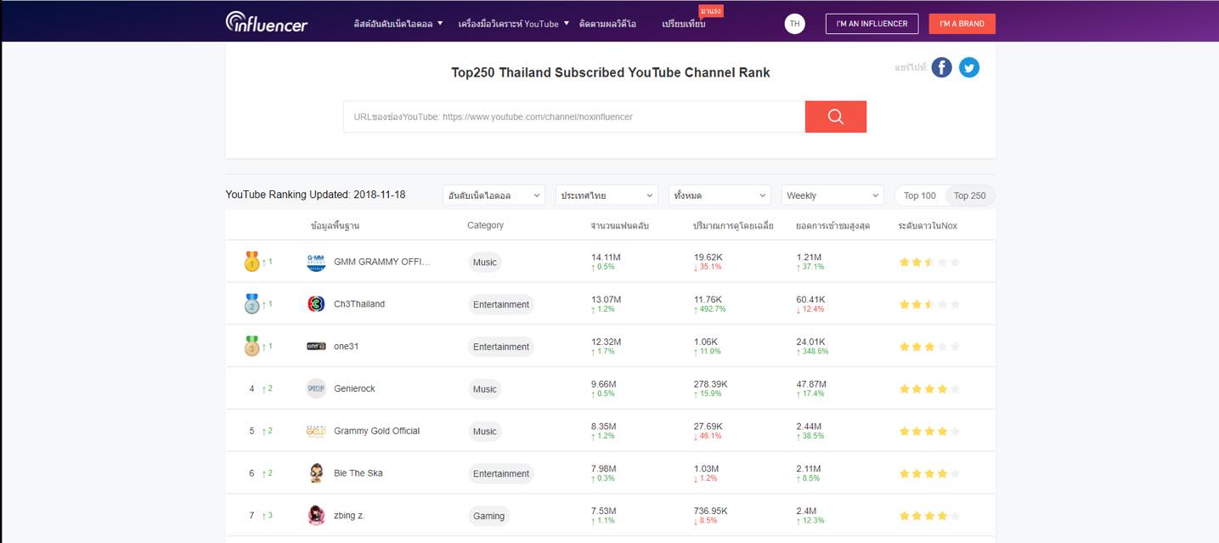Click Music tag in Genierock row
Viewport: 1219px width, 543px height.
[485, 389]
